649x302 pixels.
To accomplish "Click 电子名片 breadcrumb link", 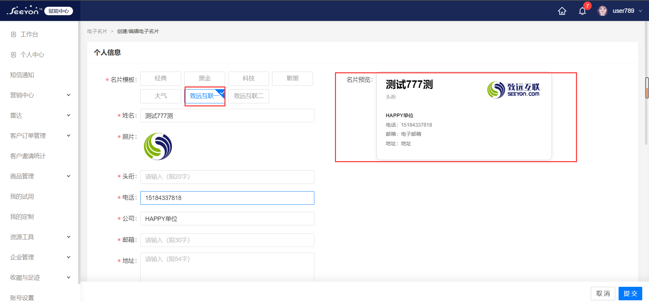I will (x=97, y=31).
